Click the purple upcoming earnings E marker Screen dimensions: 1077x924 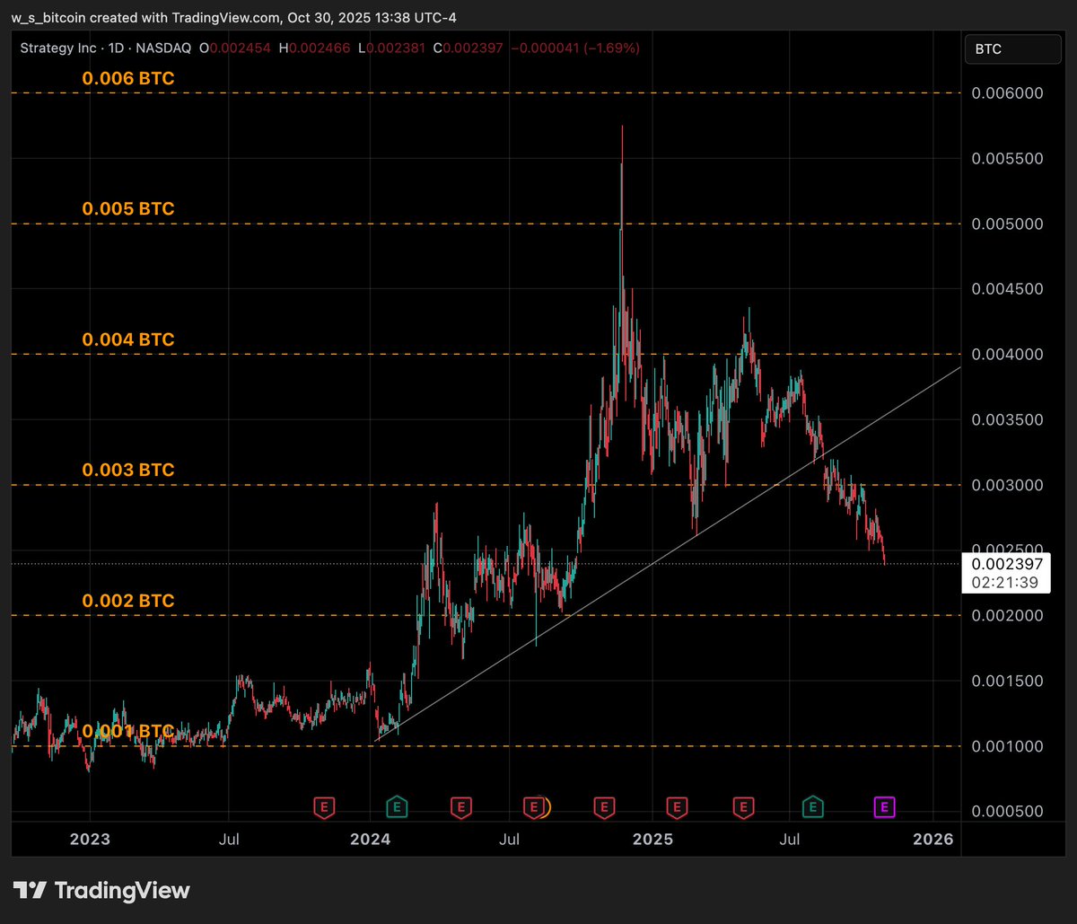885,807
